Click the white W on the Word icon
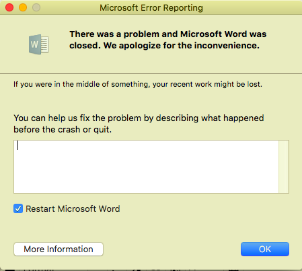302x271 pixels. 34,44
